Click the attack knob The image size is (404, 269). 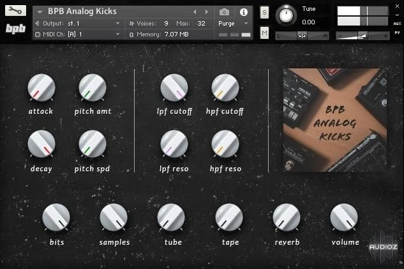point(41,88)
